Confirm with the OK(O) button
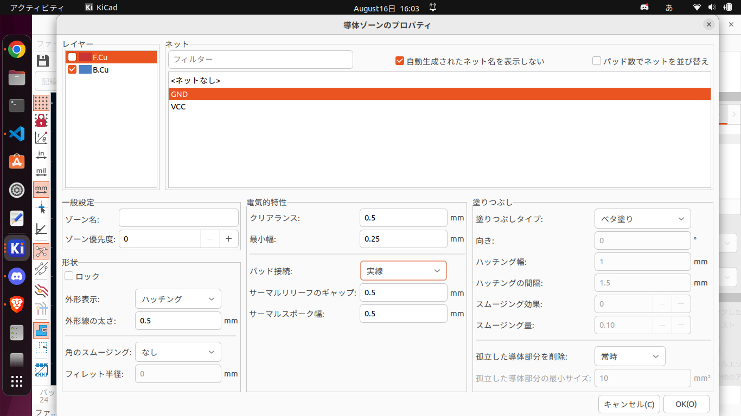 pos(686,404)
